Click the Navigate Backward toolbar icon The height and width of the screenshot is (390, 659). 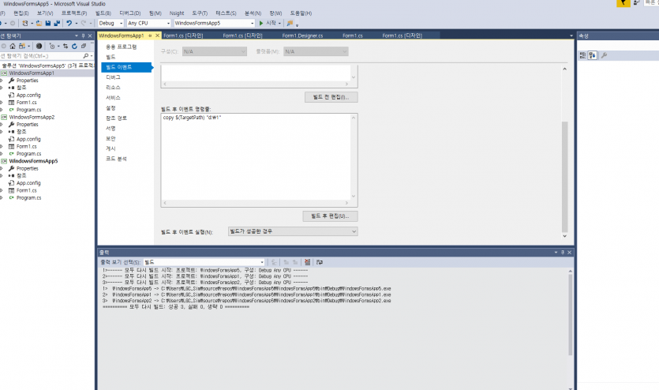tap(2, 23)
